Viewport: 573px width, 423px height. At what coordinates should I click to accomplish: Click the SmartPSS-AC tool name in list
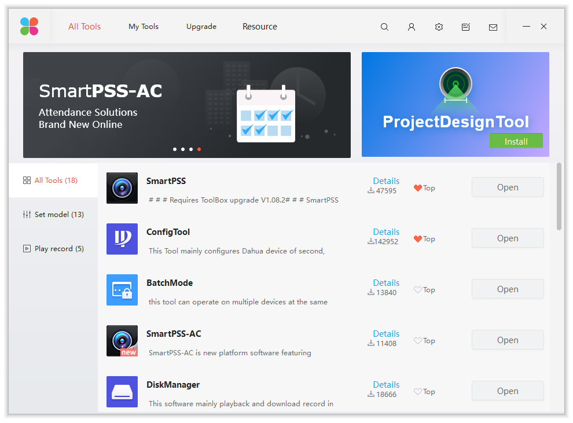[x=174, y=334]
